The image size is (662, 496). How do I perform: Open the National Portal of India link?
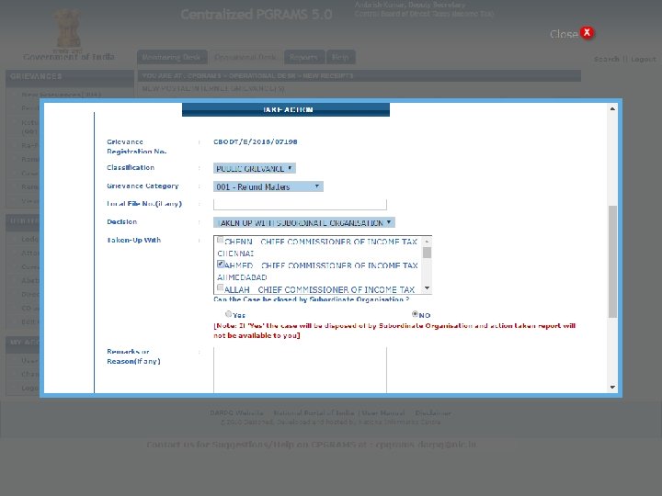(x=314, y=413)
